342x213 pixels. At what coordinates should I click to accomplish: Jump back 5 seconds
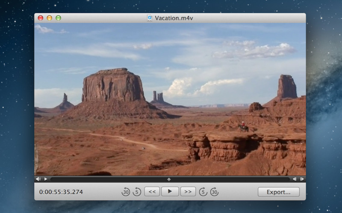click(x=137, y=192)
